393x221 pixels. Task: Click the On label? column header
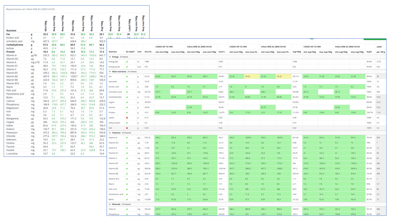130,52
